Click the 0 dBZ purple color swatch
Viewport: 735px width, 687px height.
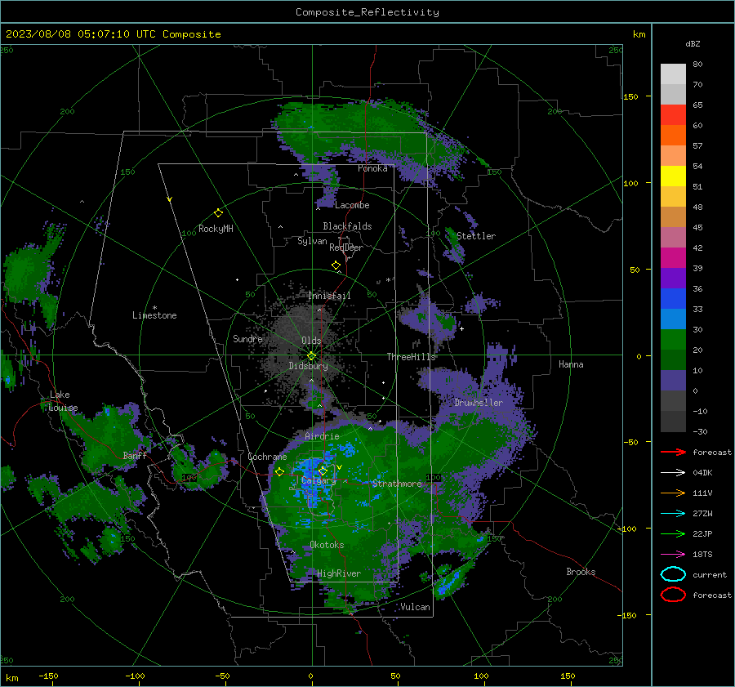click(673, 380)
